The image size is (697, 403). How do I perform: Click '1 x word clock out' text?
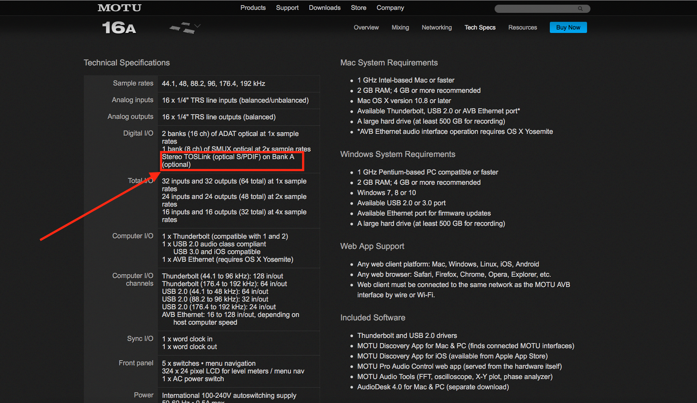coord(190,347)
